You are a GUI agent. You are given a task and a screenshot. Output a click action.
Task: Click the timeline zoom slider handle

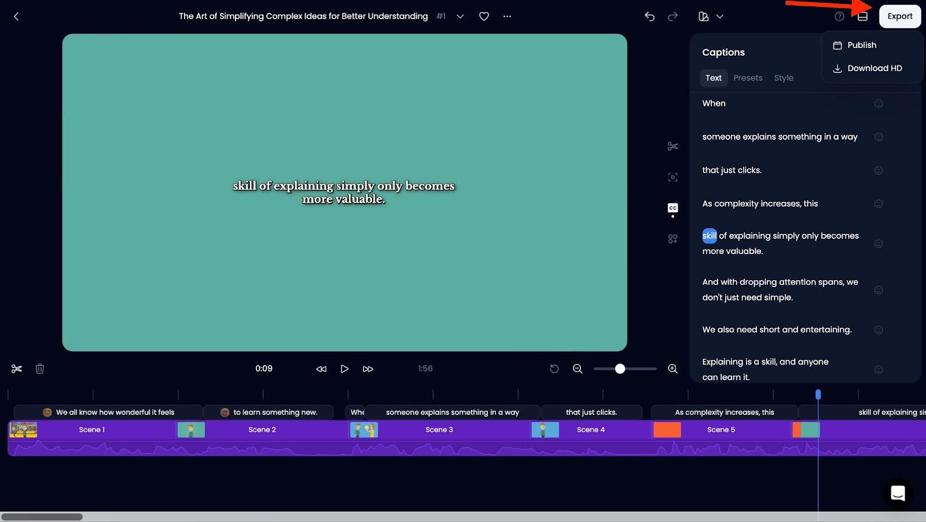620,369
